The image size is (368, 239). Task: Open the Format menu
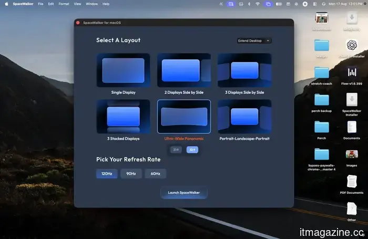(64, 4)
